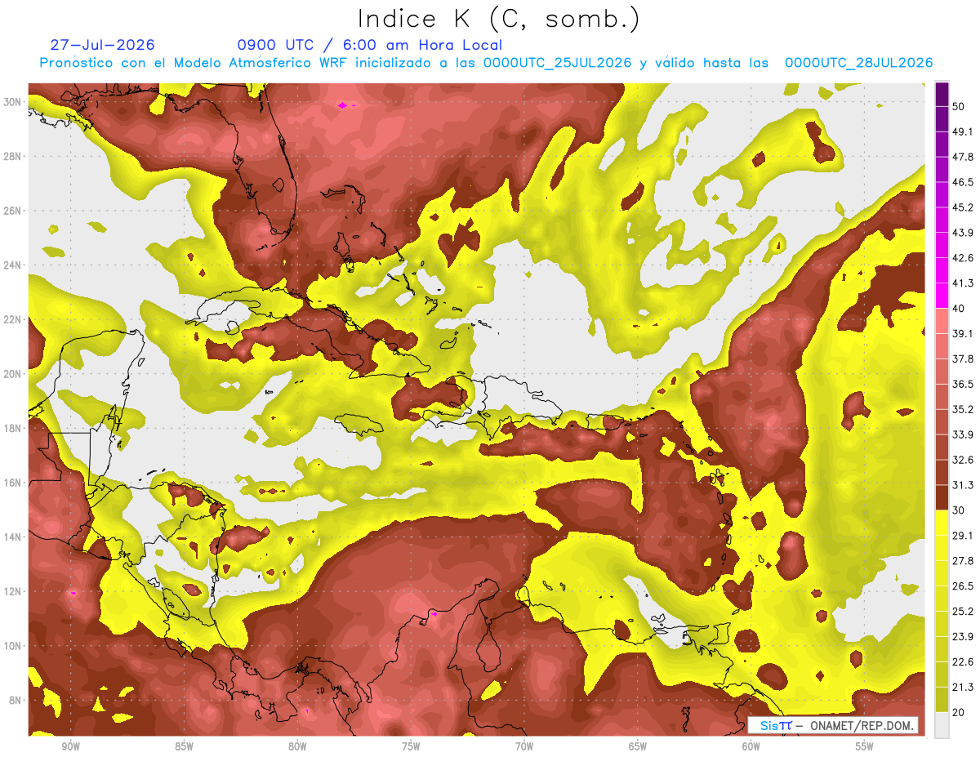Click the colorbar value '22.6'
Image resolution: width=980 pixels, height=757 pixels.
coord(962,661)
